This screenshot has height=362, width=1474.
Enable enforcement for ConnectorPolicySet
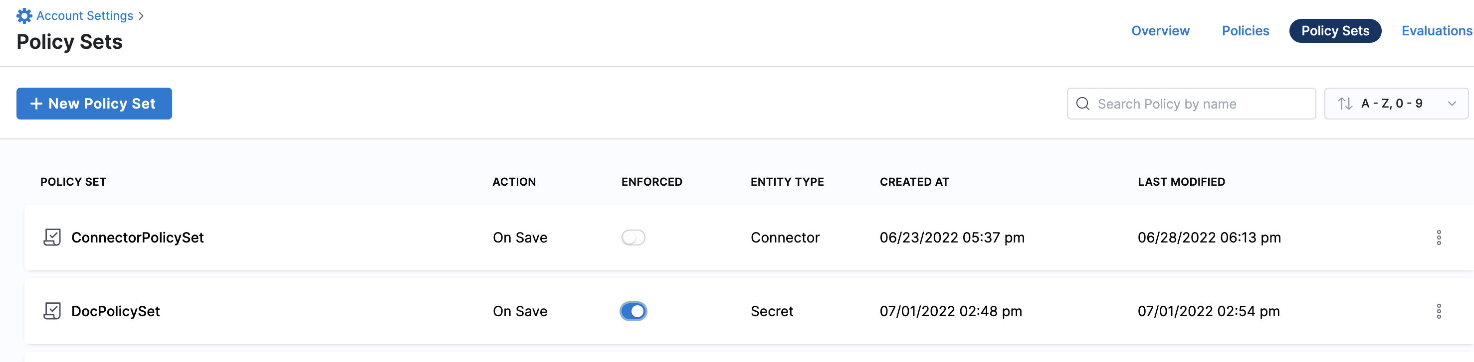tap(633, 237)
